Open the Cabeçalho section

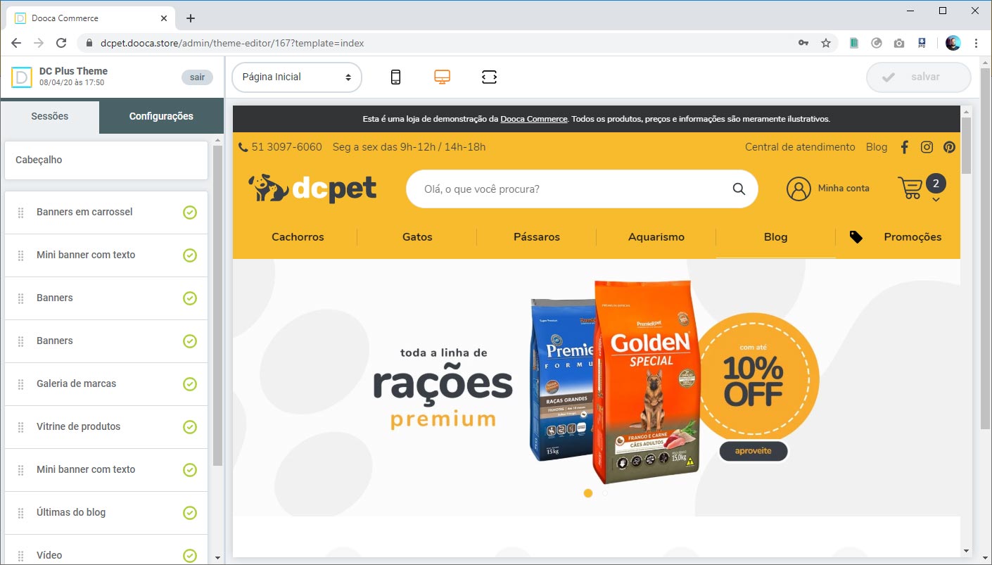[x=106, y=160]
